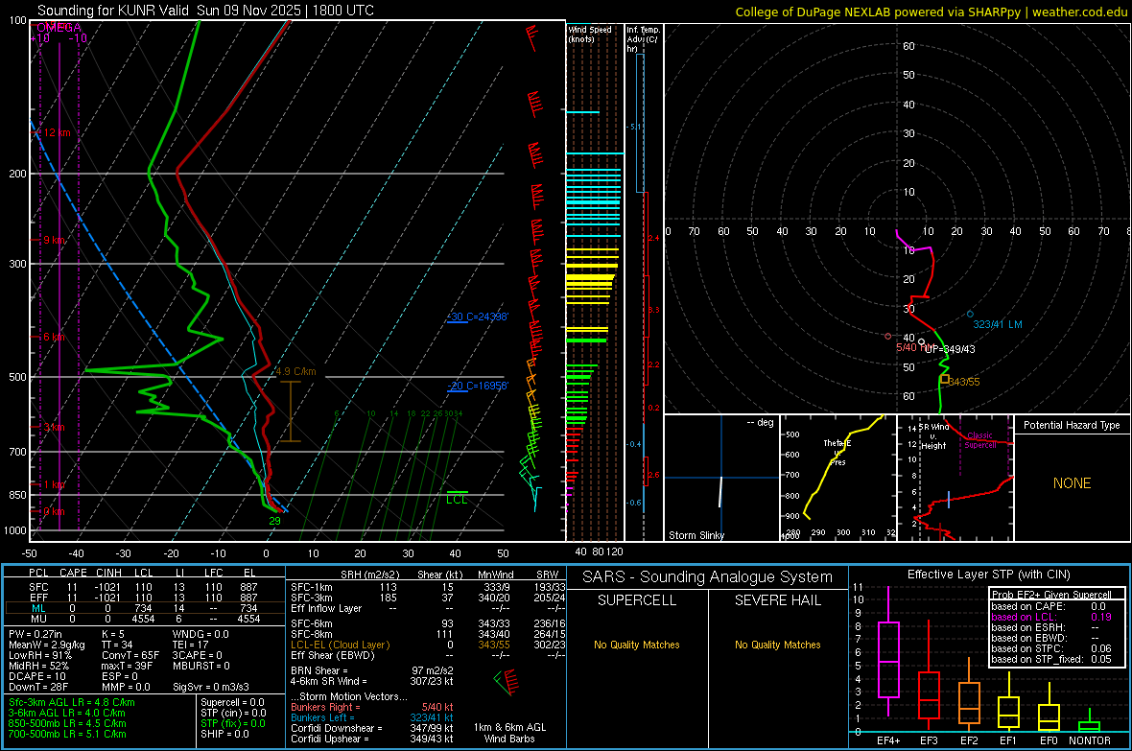The height and width of the screenshot is (751, 1132).
Task: Select the sounding title for KUNR
Action: click(205, 11)
